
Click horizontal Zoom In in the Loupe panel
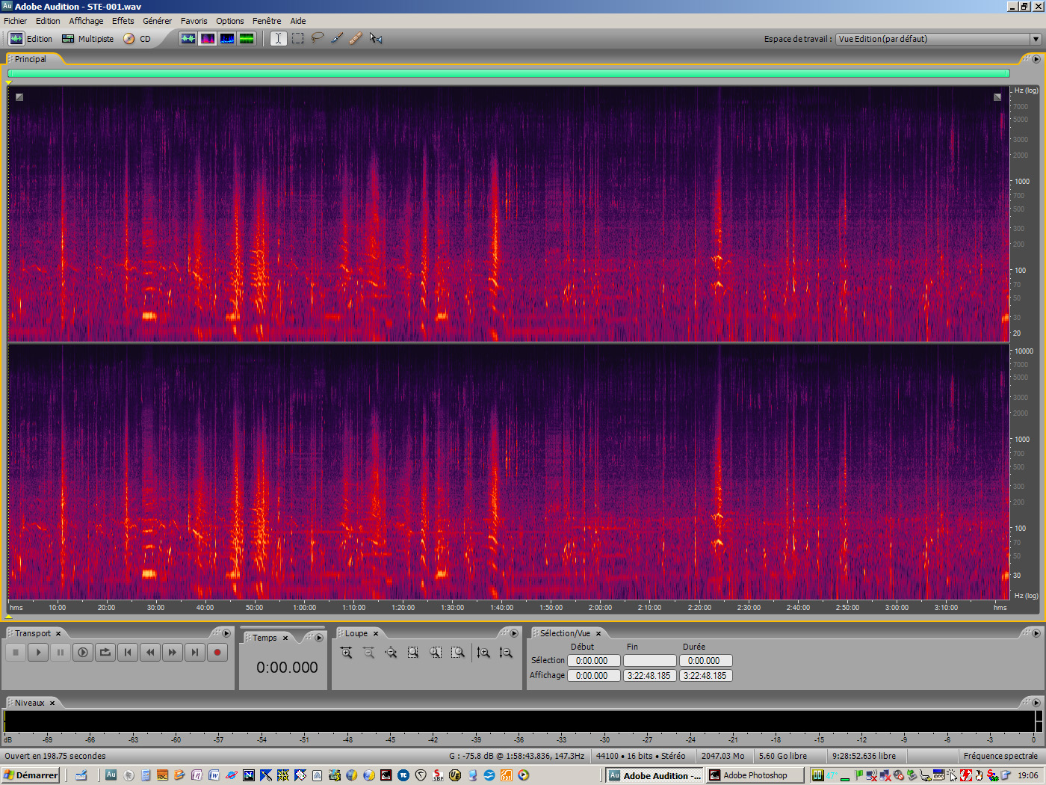[x=346, y=652]
